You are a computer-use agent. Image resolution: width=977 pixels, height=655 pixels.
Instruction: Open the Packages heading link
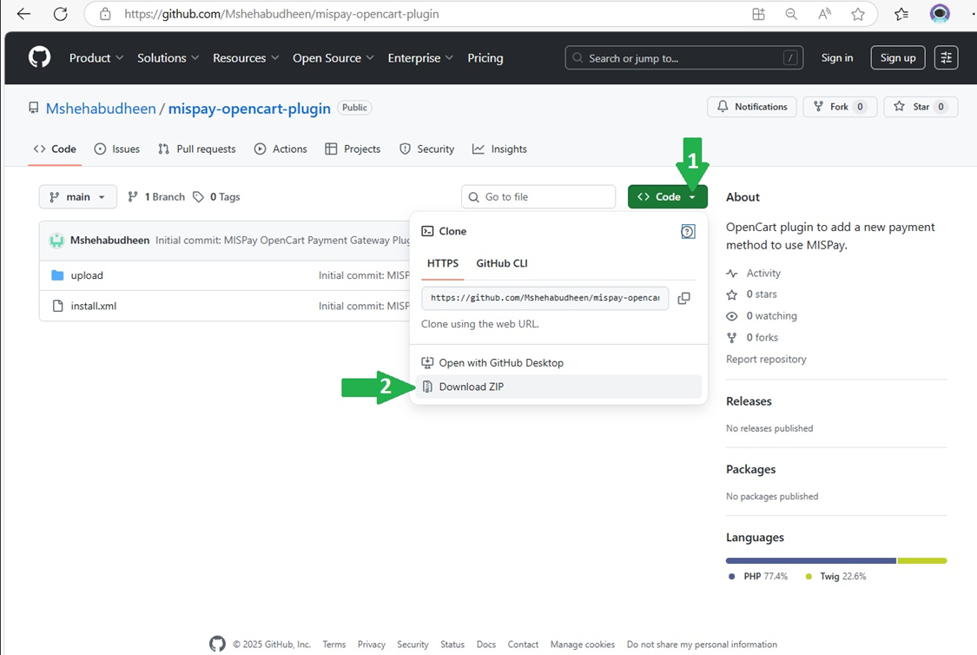pyautogui.click(x=750, y=469)
